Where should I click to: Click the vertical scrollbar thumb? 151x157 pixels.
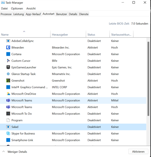148,79
